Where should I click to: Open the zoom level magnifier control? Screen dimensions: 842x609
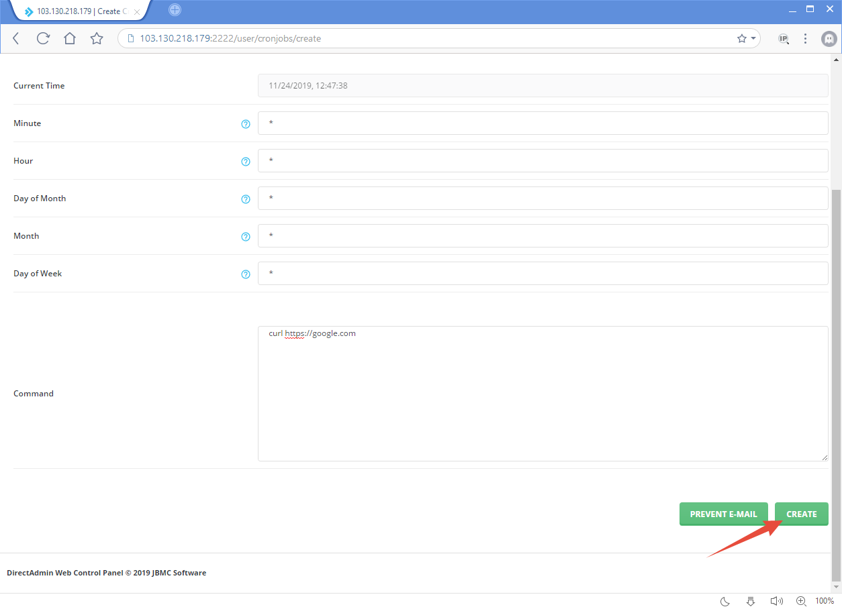click(x=801, y=601)
